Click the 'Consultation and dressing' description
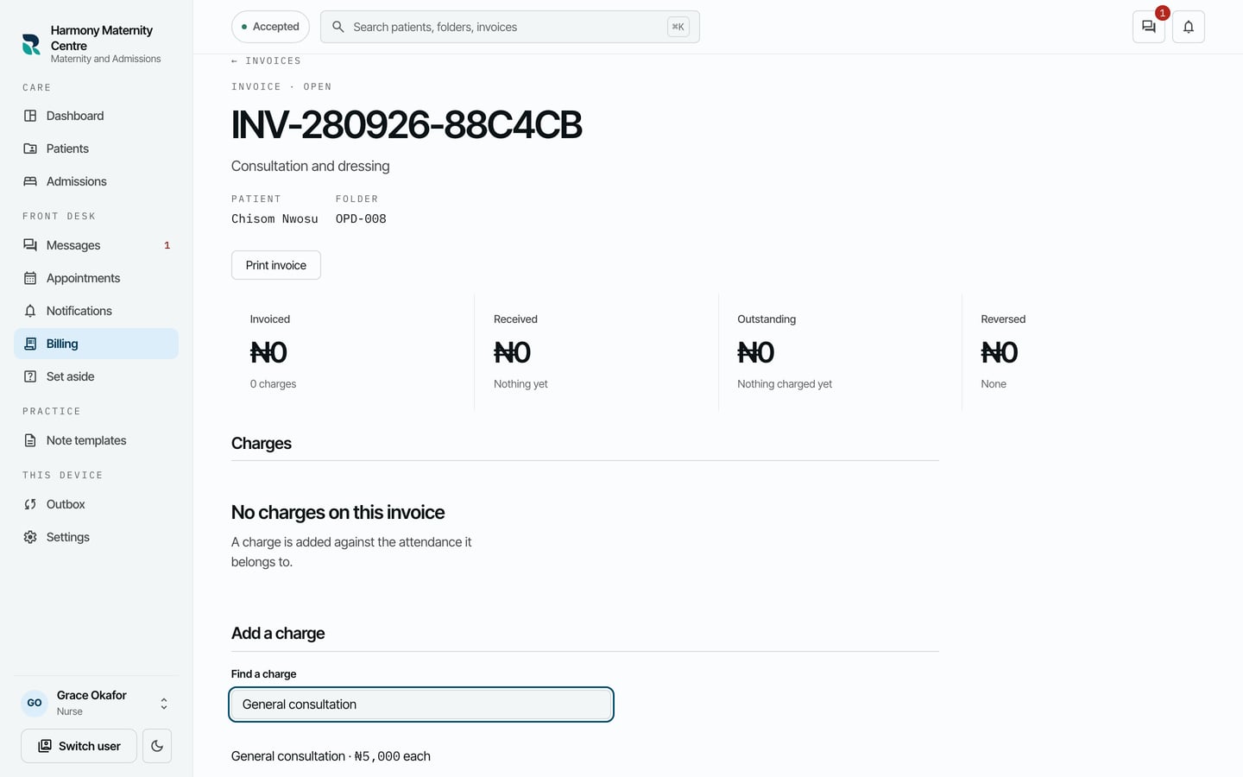Viewport: 1243px width, 777px height. [x=311, y=166]
